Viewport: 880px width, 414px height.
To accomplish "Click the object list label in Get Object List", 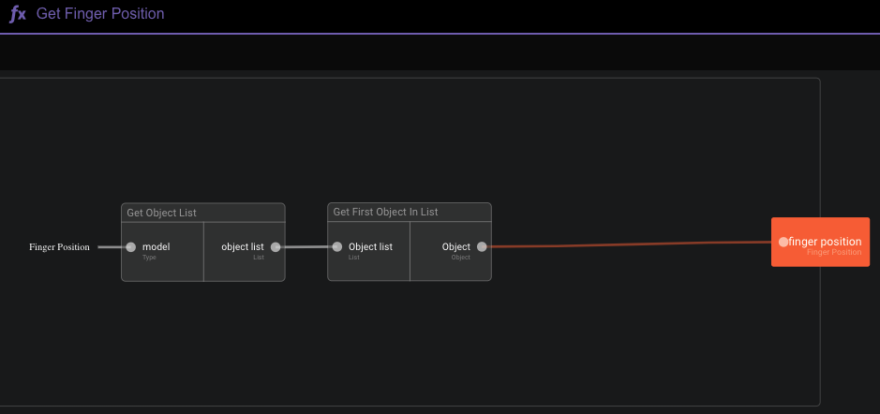I will tap(242, 246).
